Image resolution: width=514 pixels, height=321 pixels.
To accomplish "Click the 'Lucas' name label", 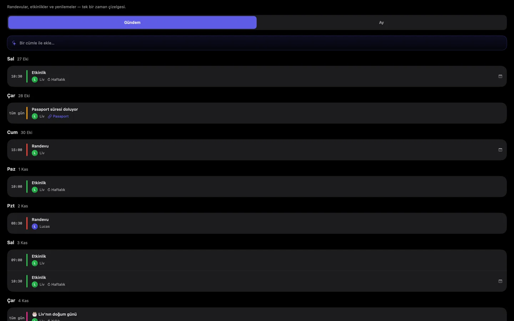I will [45, 226].
